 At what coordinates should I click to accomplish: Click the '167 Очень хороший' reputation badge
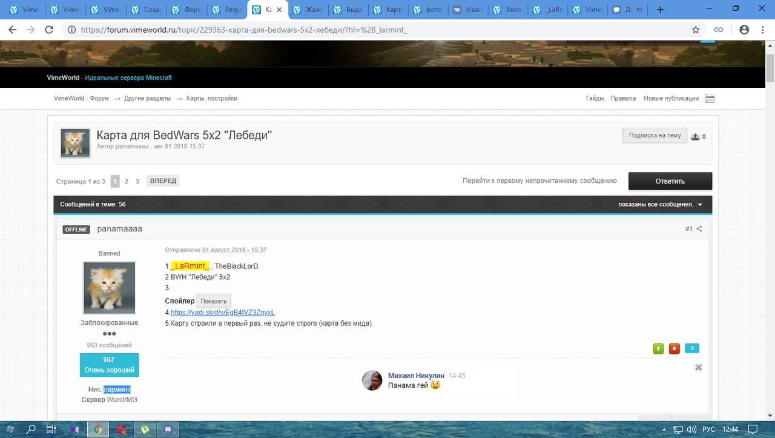(109, 365)
